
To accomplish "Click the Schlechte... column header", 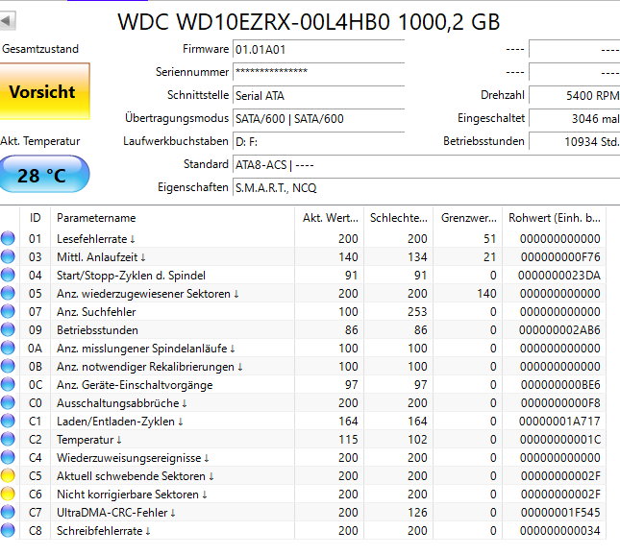I will 399,218.
